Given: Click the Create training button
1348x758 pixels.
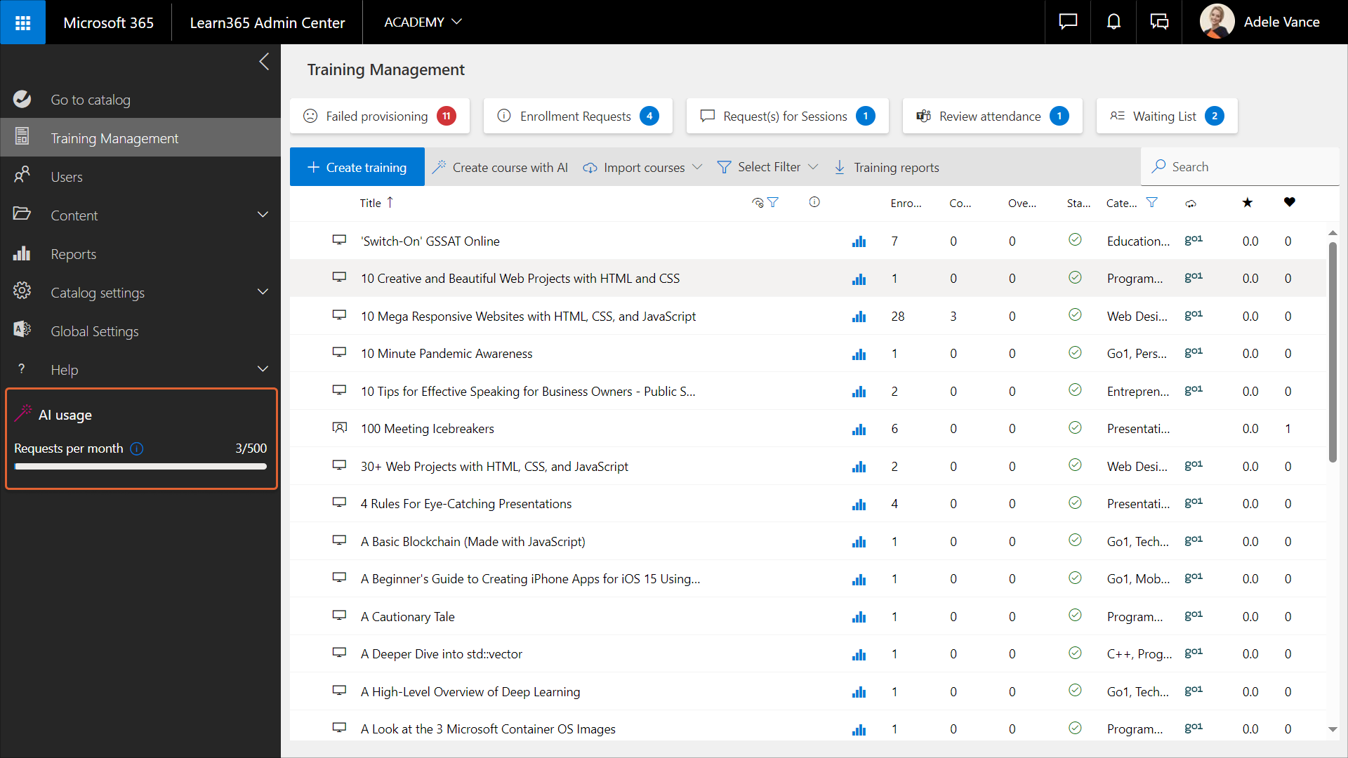Looking at the screenshot, I should (x=357, y=167).
